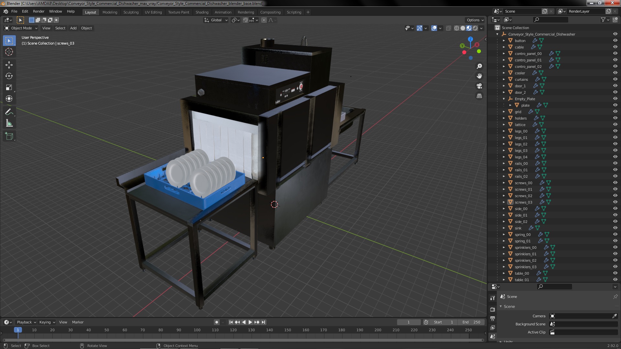The height and width of the screenshot is (349, 621).
Task: Click the timeline frame 1 marker
Action: (18, 330)
